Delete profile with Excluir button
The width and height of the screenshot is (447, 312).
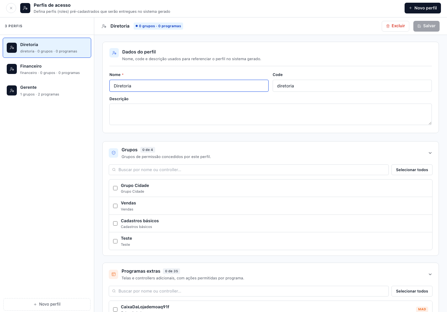click(396, 26)
